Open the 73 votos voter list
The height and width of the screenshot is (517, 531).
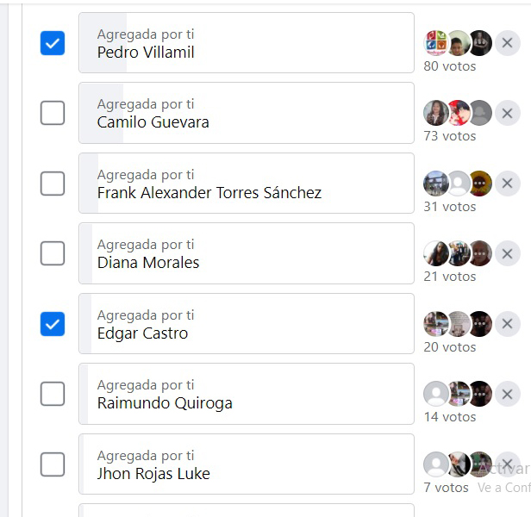point(449,136)
